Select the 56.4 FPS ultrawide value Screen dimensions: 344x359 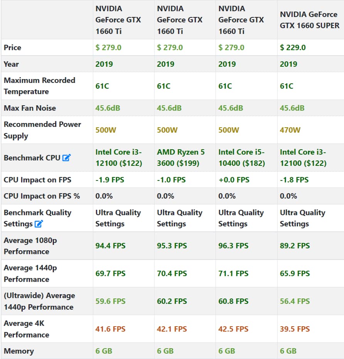point(295,301)
